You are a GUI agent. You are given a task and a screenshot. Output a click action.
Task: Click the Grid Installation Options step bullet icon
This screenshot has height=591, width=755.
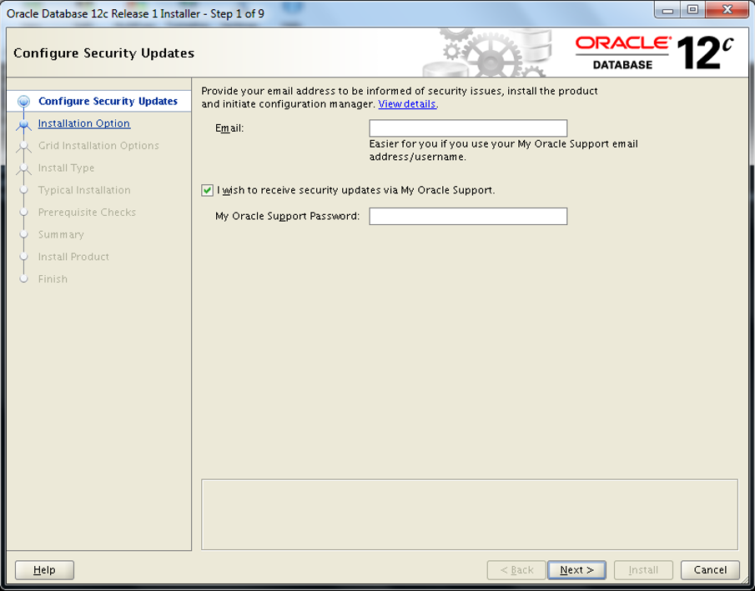click(x=23, y=147)
